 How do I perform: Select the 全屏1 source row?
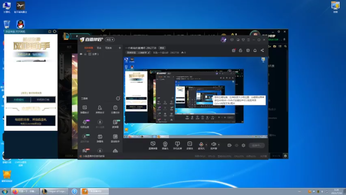[100, 54]
